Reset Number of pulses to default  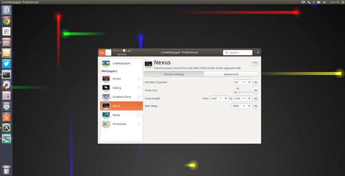click(255, 82)
